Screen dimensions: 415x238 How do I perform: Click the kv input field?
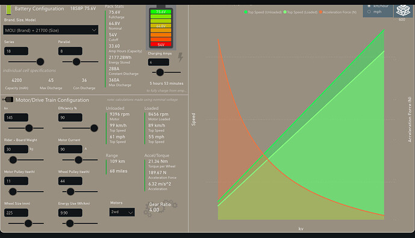[16, 118]
